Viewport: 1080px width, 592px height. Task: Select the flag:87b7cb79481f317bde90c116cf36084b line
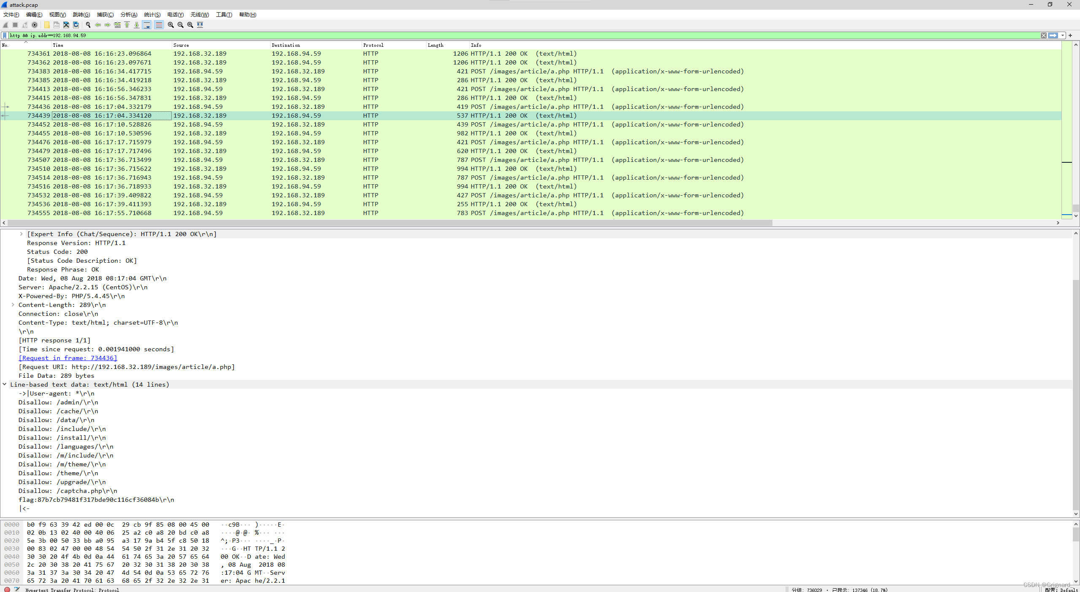[96, 500]
